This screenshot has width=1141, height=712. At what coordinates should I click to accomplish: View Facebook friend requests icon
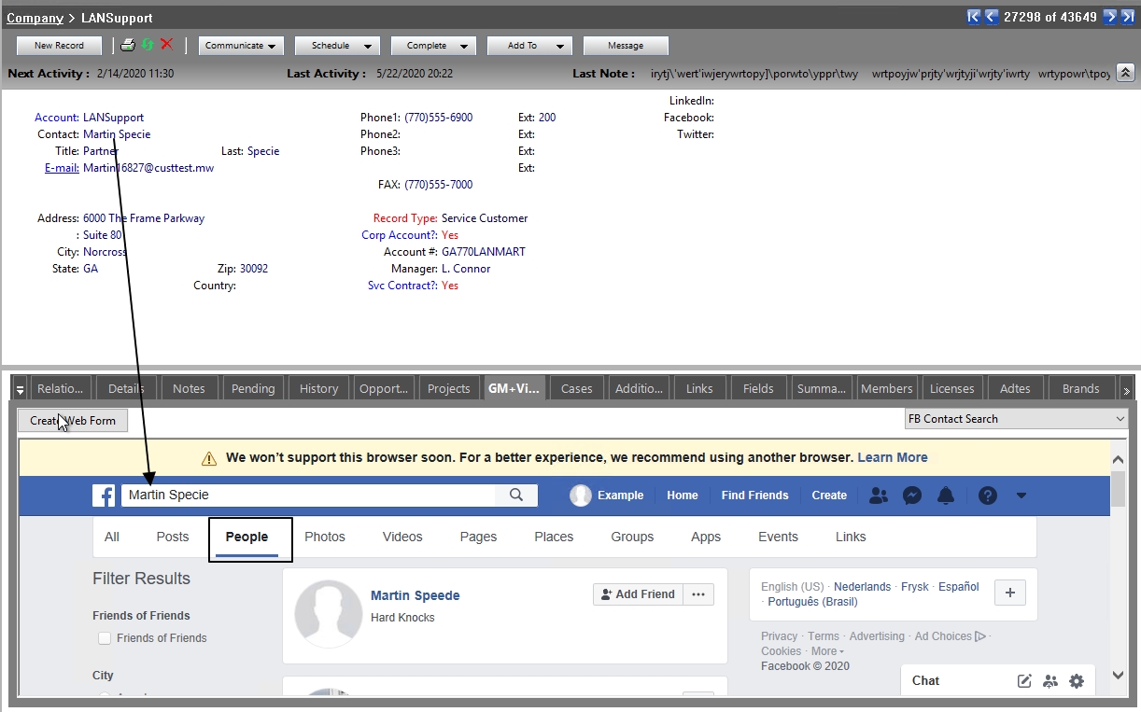click(x=878, y=496)
